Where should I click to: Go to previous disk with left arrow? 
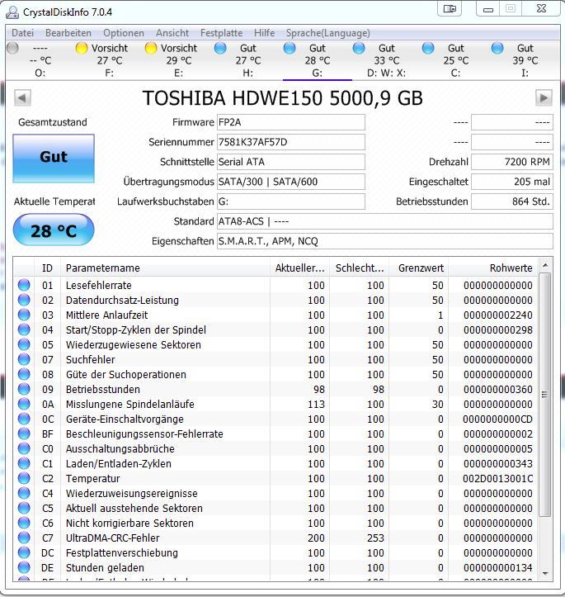22,98
